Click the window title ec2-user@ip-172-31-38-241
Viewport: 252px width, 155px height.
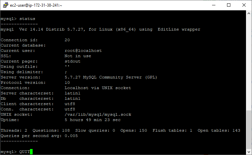(x=36, y=5)
